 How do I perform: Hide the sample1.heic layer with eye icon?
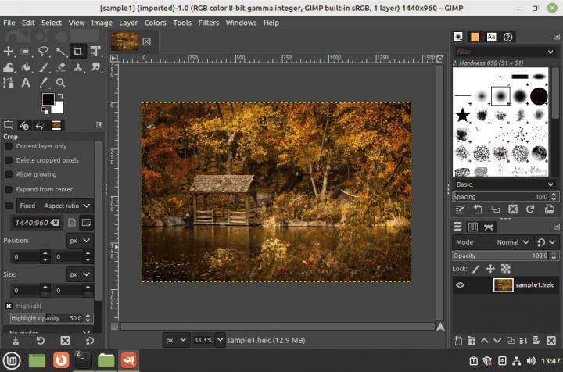click(460, 285)
